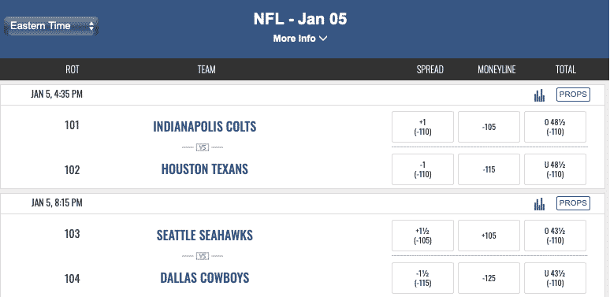Pick Texans -115 moneyline
This screenshot has width=610, height=297.
point(489,169)
